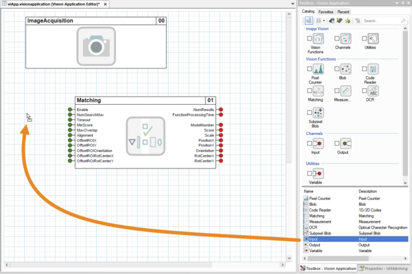Image resolution: width=412 pixels, height=274 pixels.
Task: Select the Measurement row in the list
Action: coord(356,221)
